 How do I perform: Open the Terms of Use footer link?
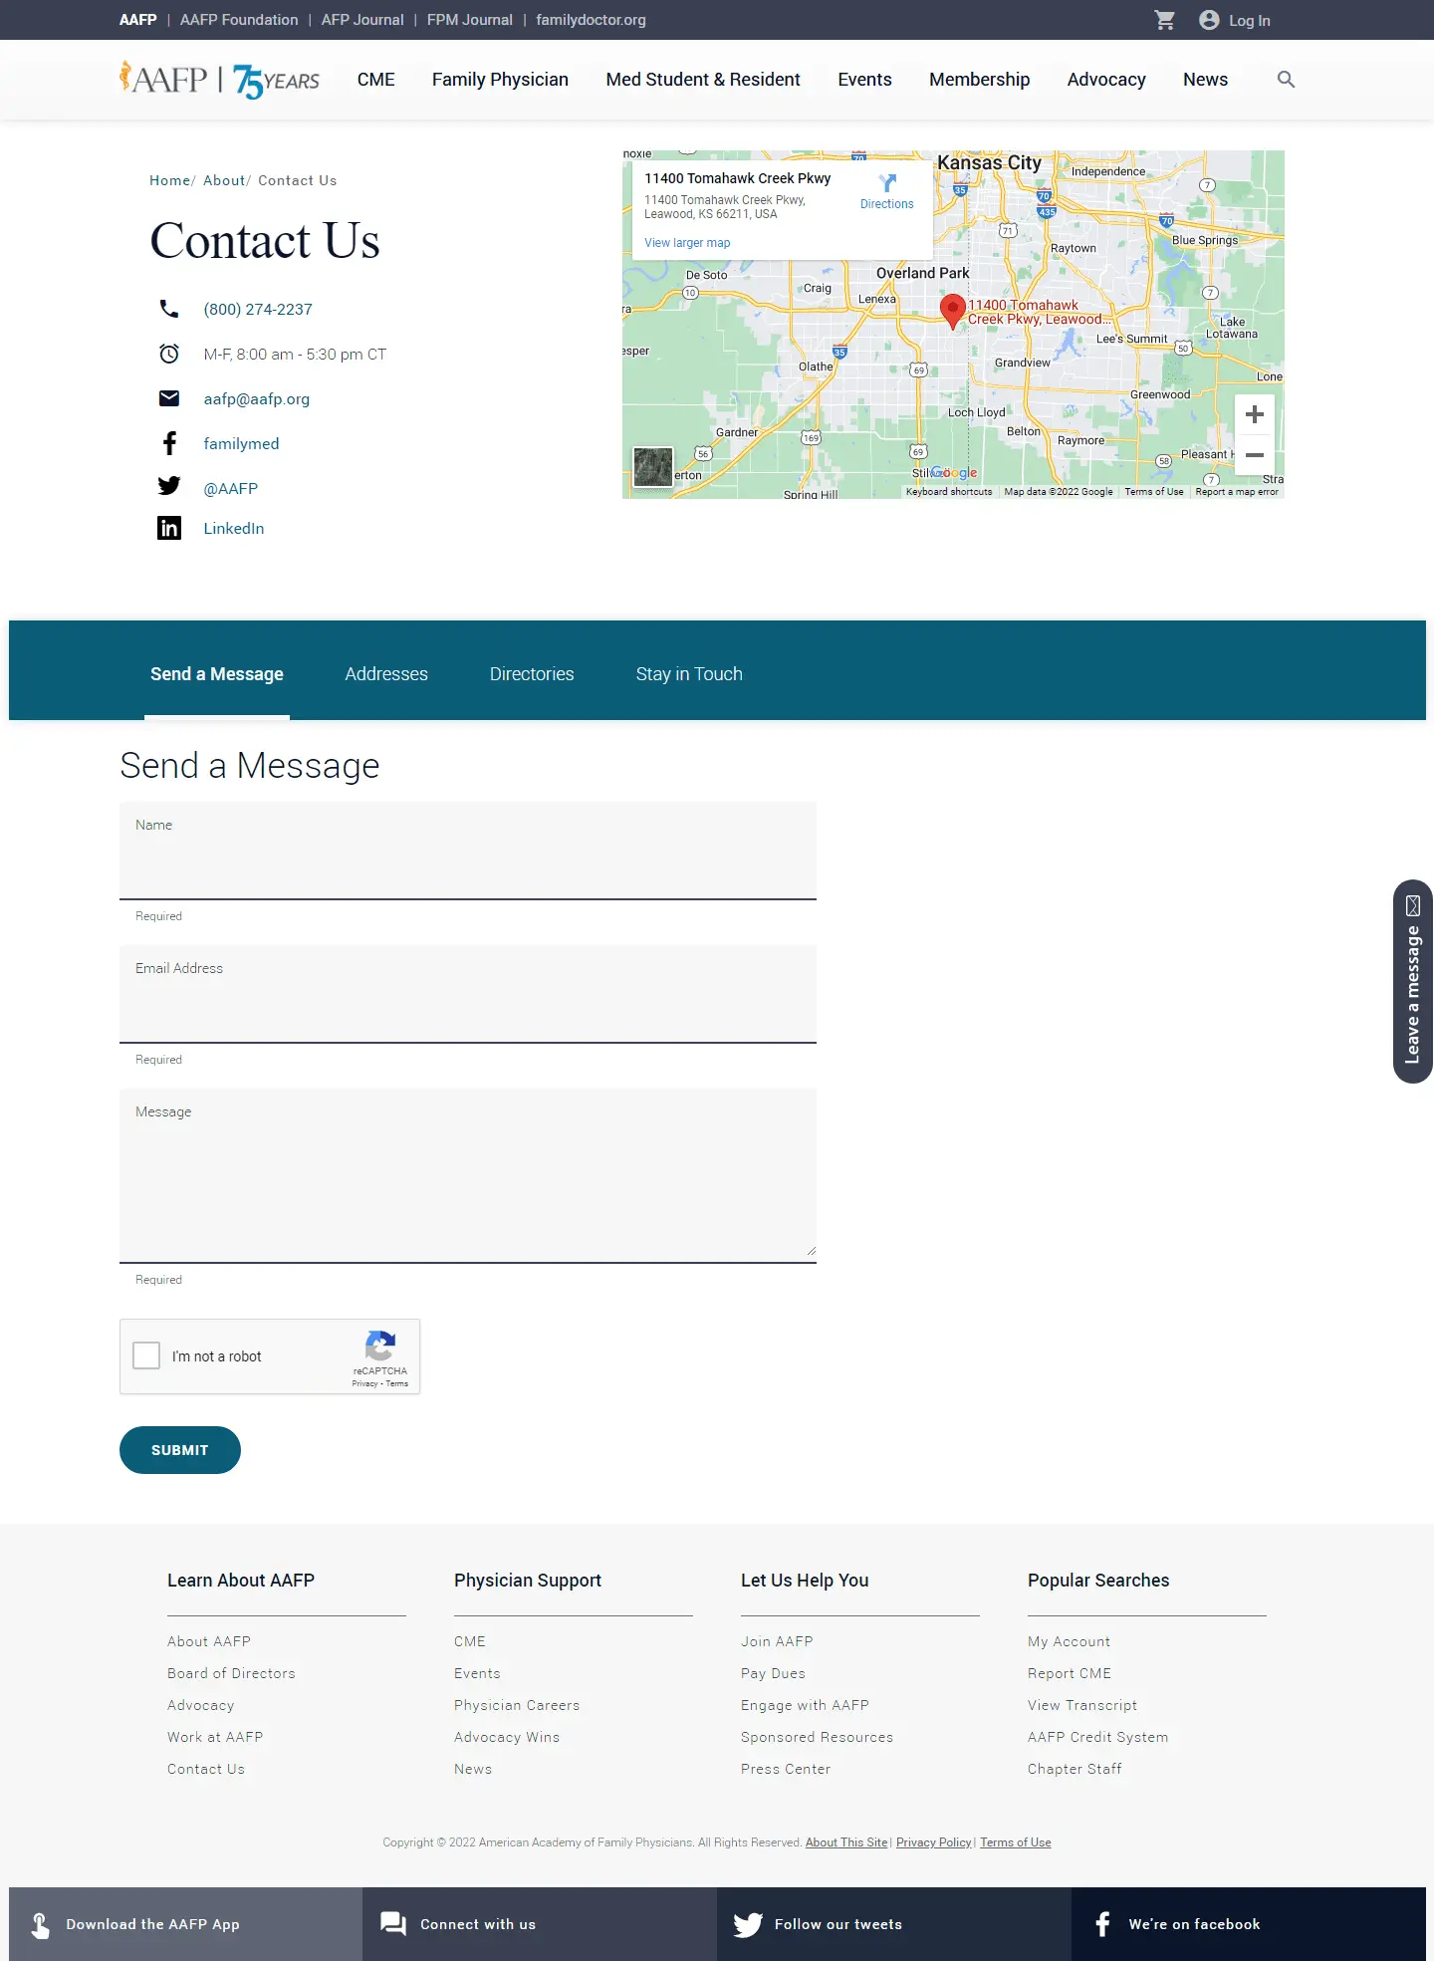click(1016, 1842)
